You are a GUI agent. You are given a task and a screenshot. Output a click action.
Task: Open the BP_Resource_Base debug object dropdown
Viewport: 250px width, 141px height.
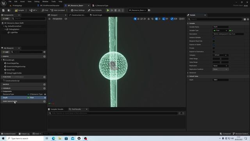point(137,10)
